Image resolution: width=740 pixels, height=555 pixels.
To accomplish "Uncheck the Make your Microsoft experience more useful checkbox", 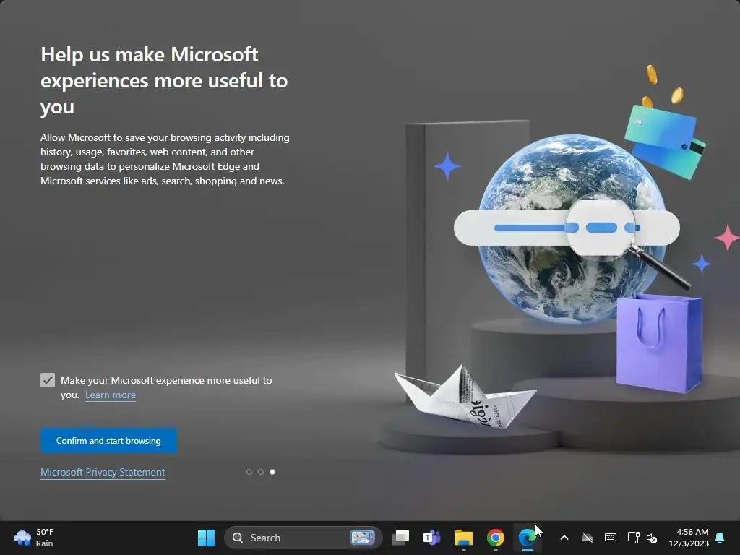I will coord(48,380).
